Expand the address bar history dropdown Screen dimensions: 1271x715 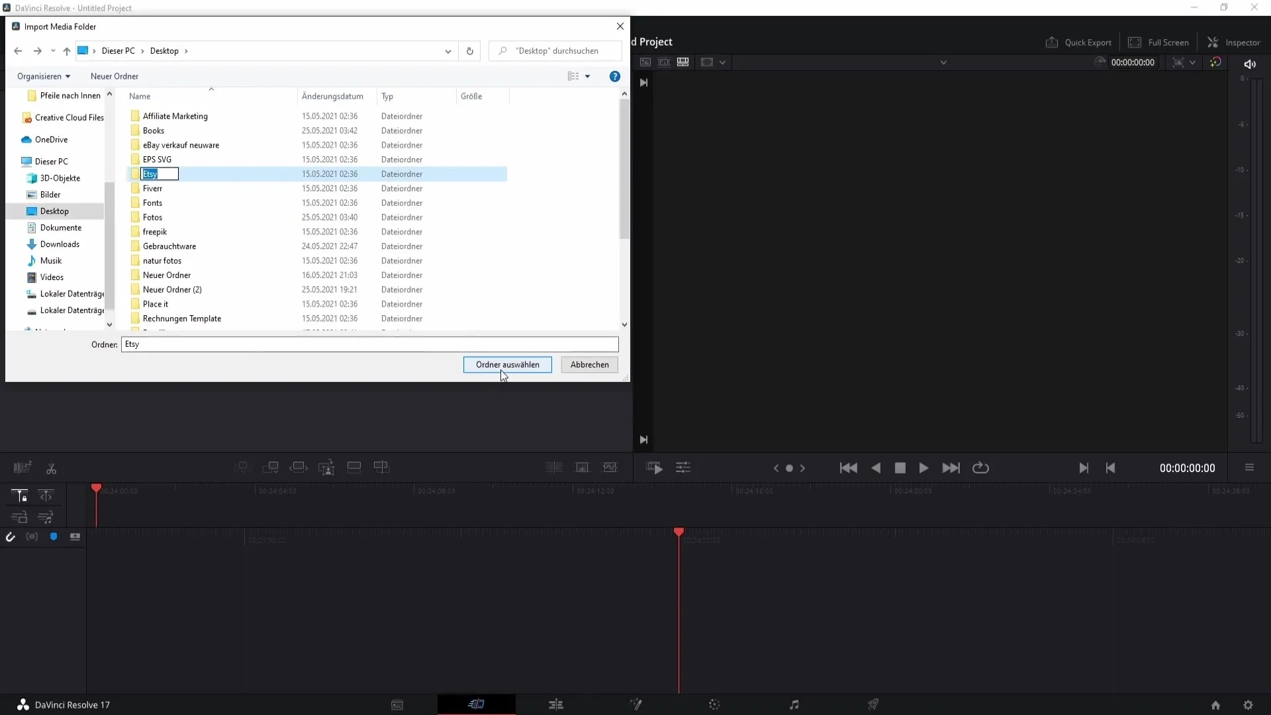[448, 51]
